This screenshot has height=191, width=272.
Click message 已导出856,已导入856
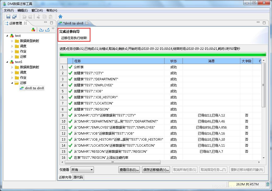click(212, 128)
